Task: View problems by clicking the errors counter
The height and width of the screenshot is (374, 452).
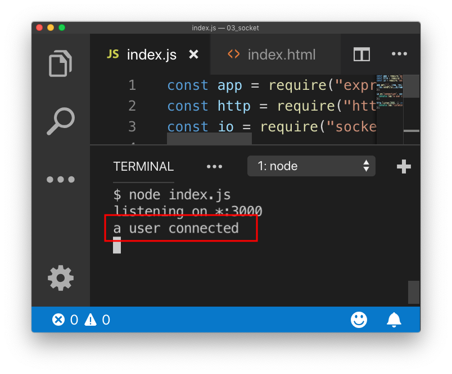Action: pyautogui.click(x=66, y=320)
